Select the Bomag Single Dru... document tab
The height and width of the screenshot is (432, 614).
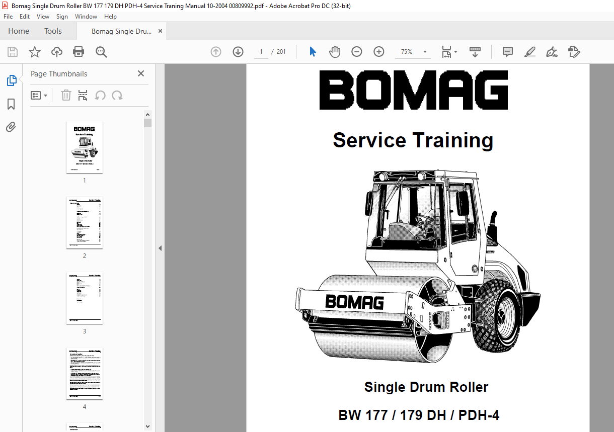121,31
